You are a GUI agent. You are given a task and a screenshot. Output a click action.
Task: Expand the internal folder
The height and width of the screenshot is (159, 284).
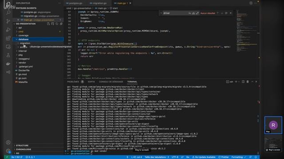(x=23, y=51)
